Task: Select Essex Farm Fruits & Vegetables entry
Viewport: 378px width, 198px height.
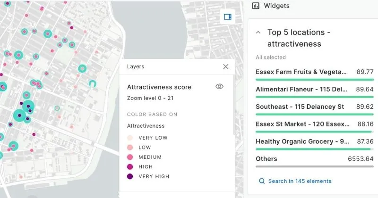Action: [301, 72]
